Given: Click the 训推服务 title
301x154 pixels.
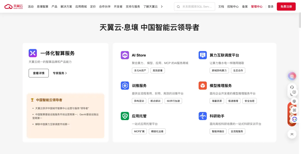Looking at the screenshot, I should tap(139, 86).
